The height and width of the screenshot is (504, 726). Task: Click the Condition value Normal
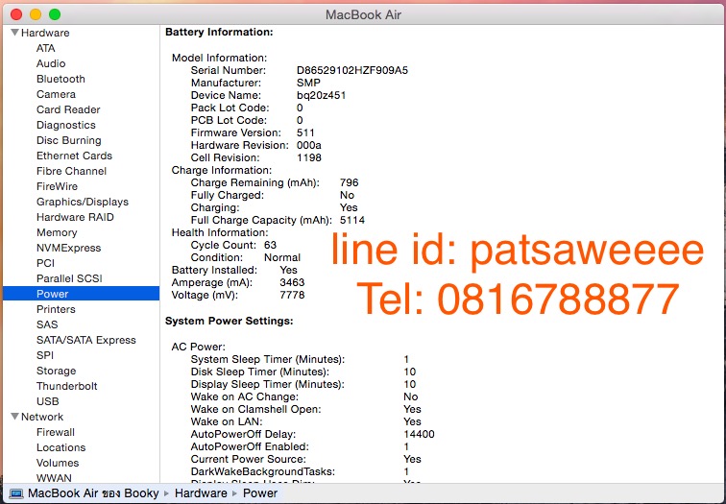coord(282,258)
